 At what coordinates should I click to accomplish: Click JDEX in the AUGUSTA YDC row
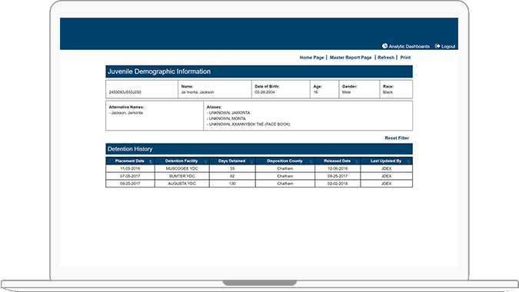pos(386,184)
